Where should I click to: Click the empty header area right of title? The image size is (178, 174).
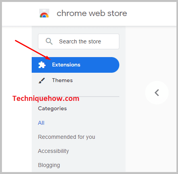point(151,13)
